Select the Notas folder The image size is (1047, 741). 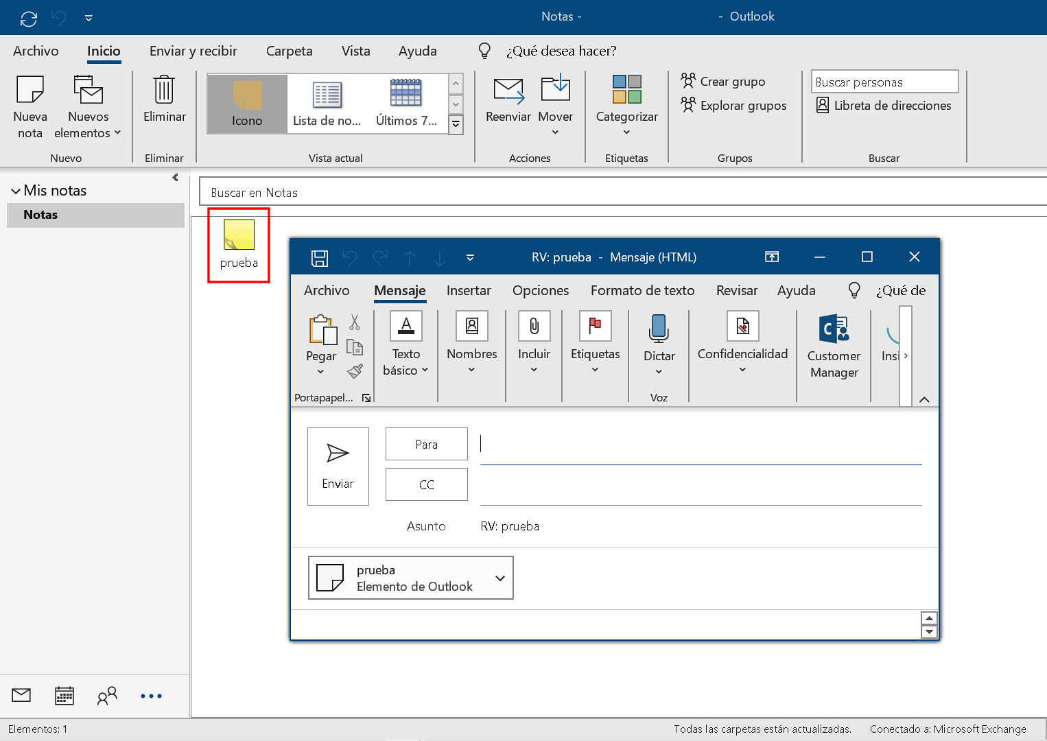(95, 215)
